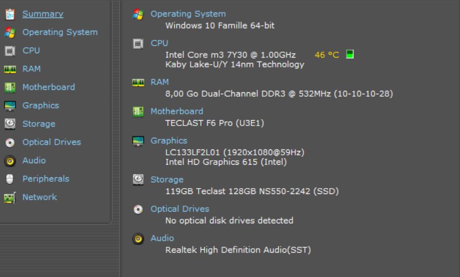Click the Graphics monitor icon in sidebar
The width and height of the screenshot is (460, 277).
tap(10, 106)
